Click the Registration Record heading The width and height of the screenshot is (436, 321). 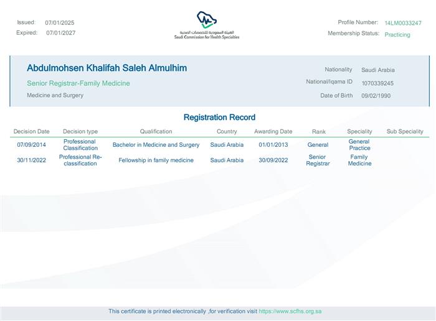point(219,118)
